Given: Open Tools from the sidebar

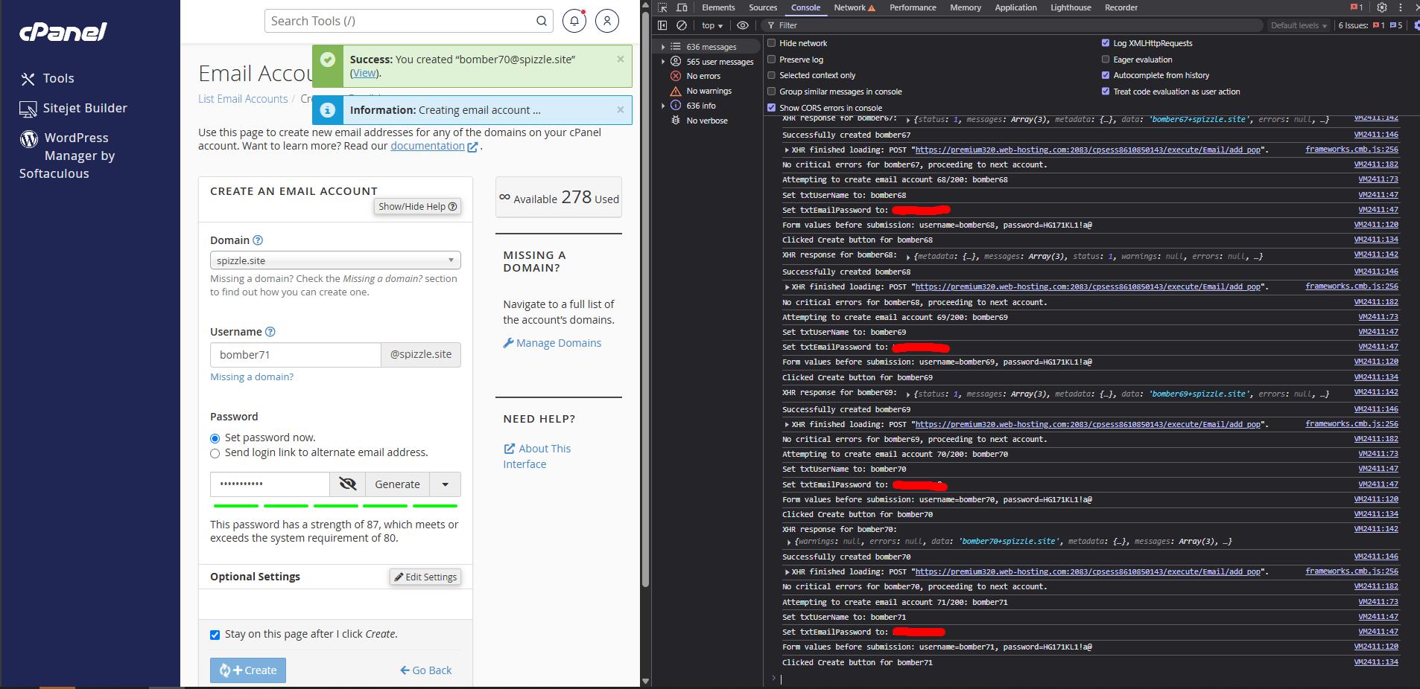Looking at the screenshot, I should pos(48,78).
